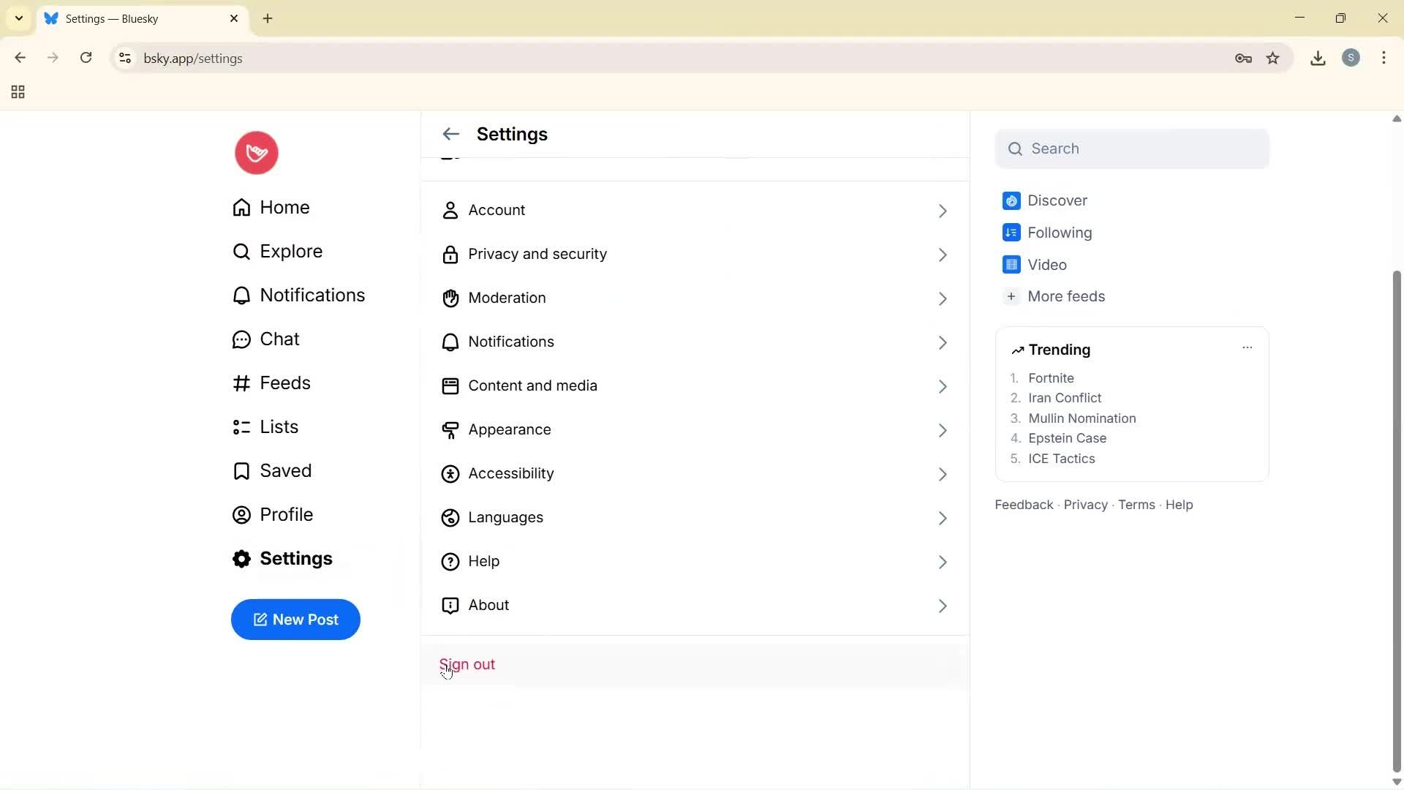The width and height of the screenshot is (1404, 790).
Task: Click the Bluesky avatar logo
Action: (x=255, y=152)
